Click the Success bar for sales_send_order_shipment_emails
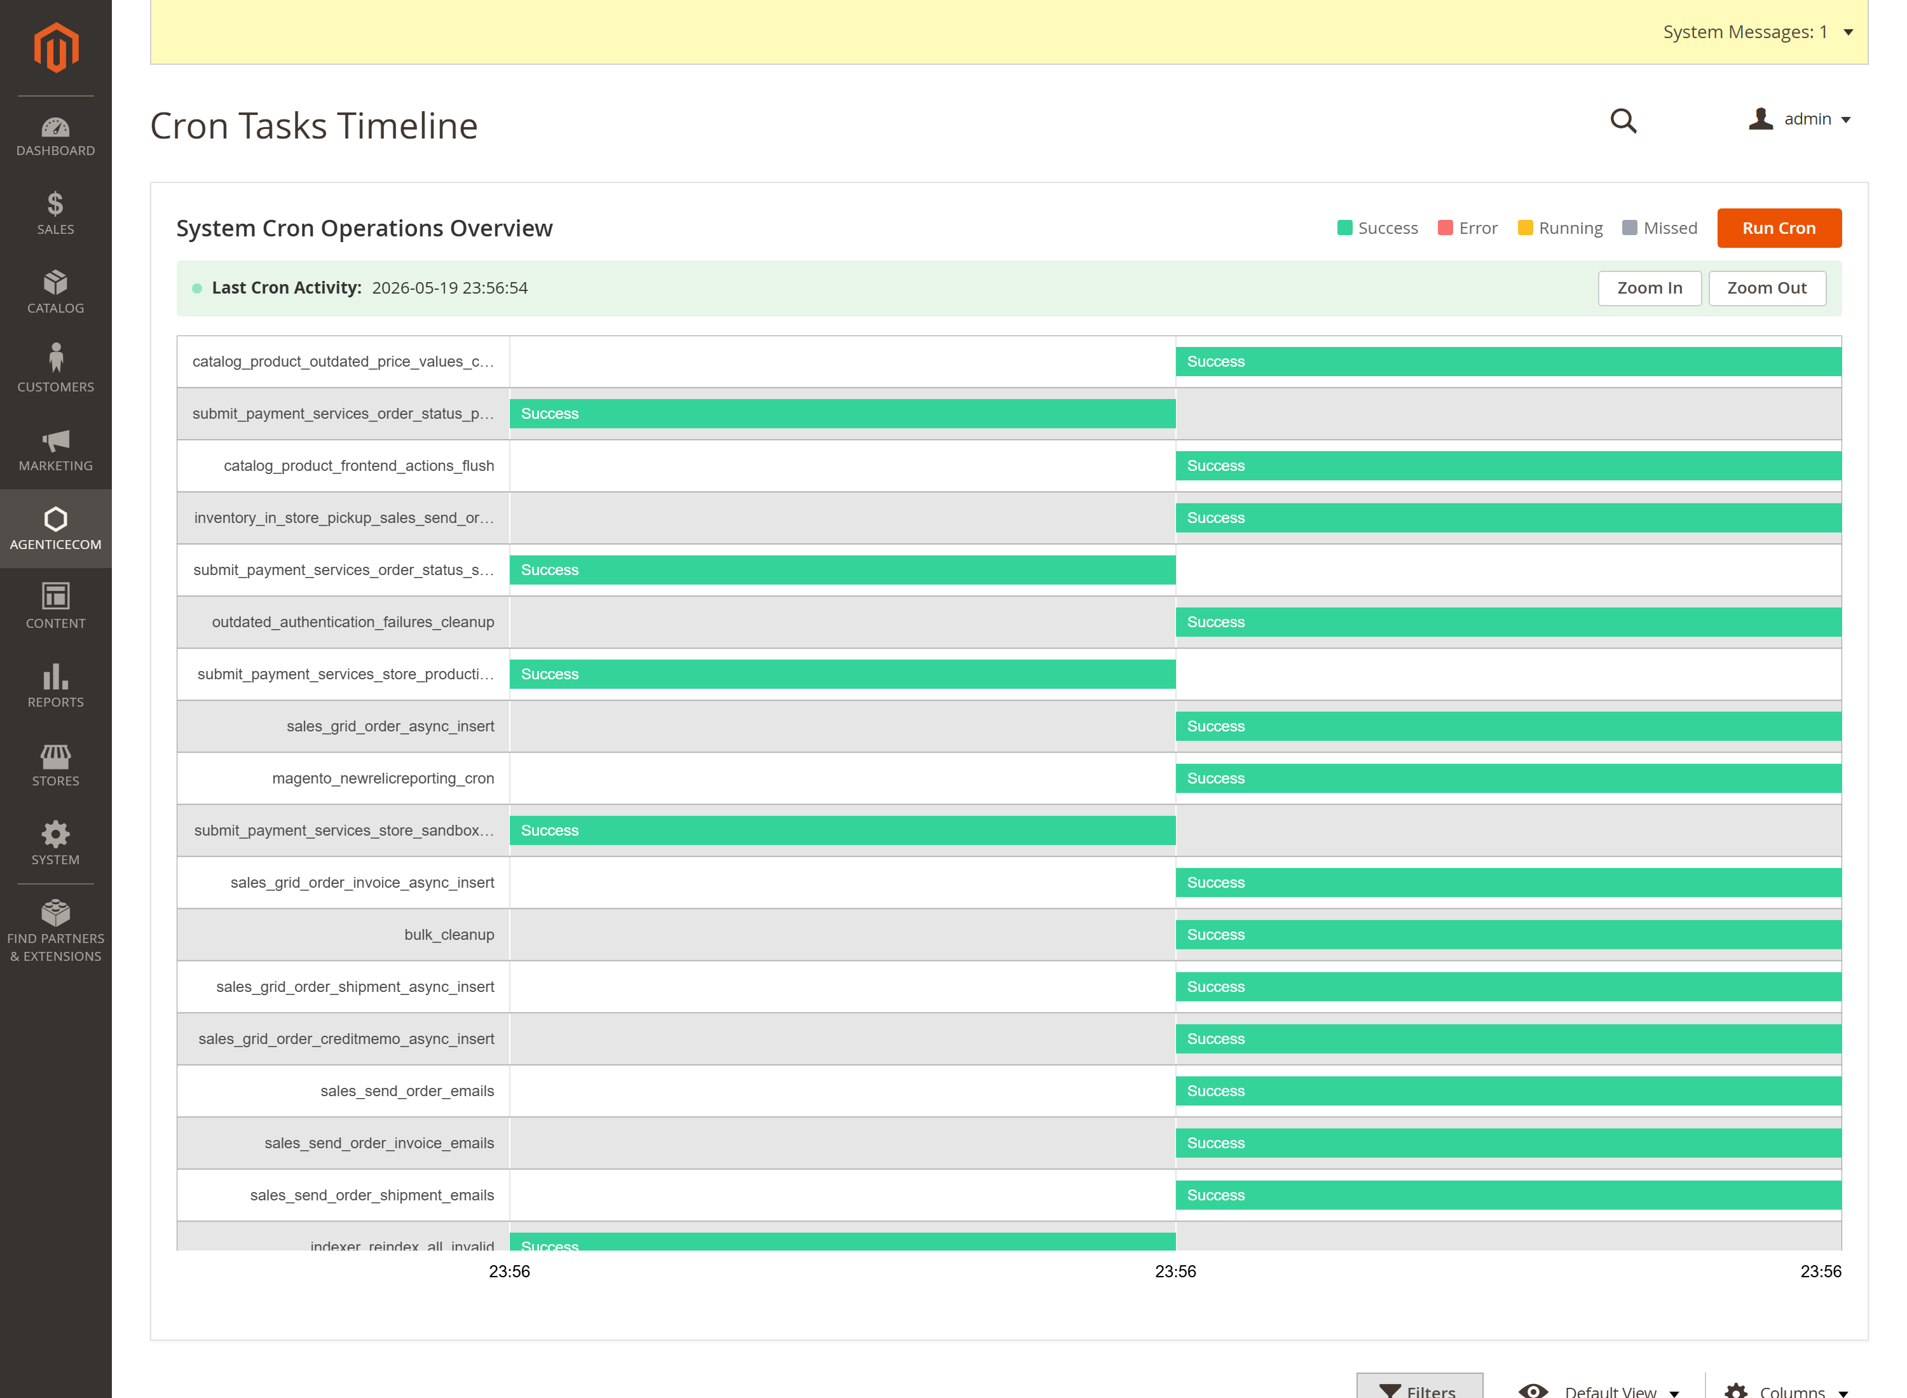Image resolution: width=1907 pixels, height=1398 pixels. (x=1508, y=1195)
